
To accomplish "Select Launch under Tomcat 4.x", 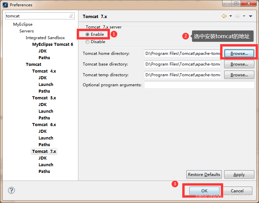I will pyautogui.click(x=46, y=84).
